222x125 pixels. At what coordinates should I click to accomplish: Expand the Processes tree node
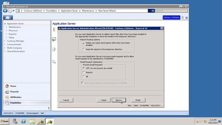point(6,31)
